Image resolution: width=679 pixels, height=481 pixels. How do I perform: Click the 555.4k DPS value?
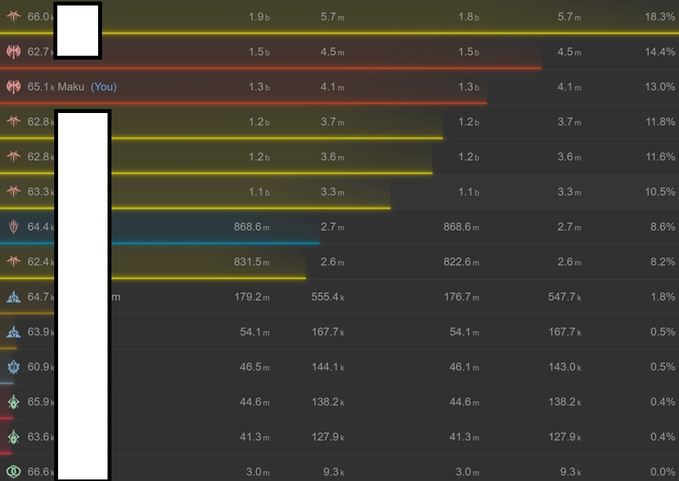327,297
